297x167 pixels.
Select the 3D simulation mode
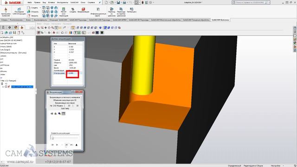click(77, 106)
